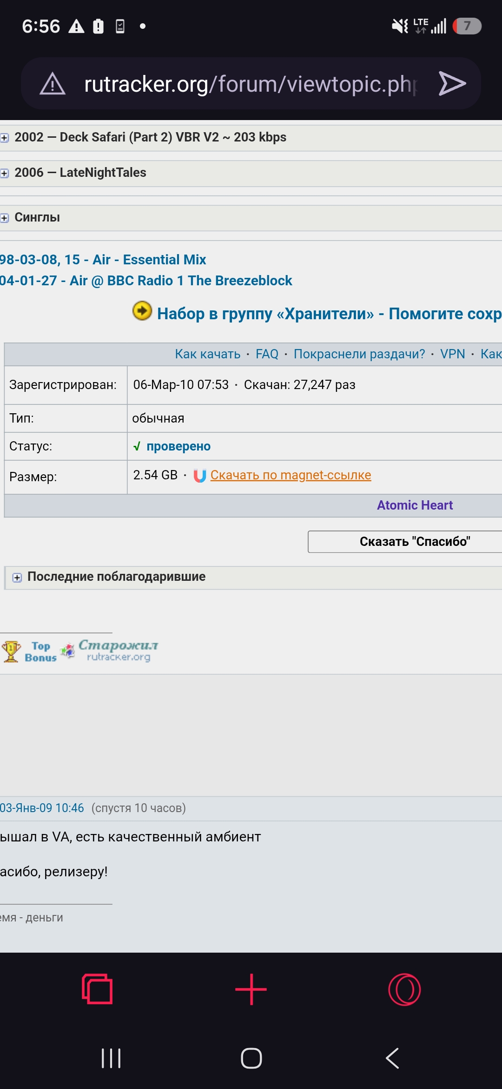
Task: Open Набор в группу «Хранители» link
Action: [329, 314]
